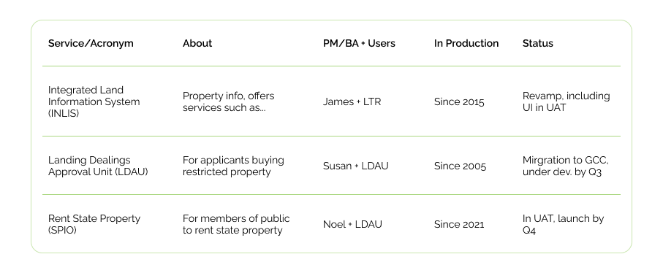Select the Since 2005 cell
Screen dimensions: 663x273
[460, 166]
